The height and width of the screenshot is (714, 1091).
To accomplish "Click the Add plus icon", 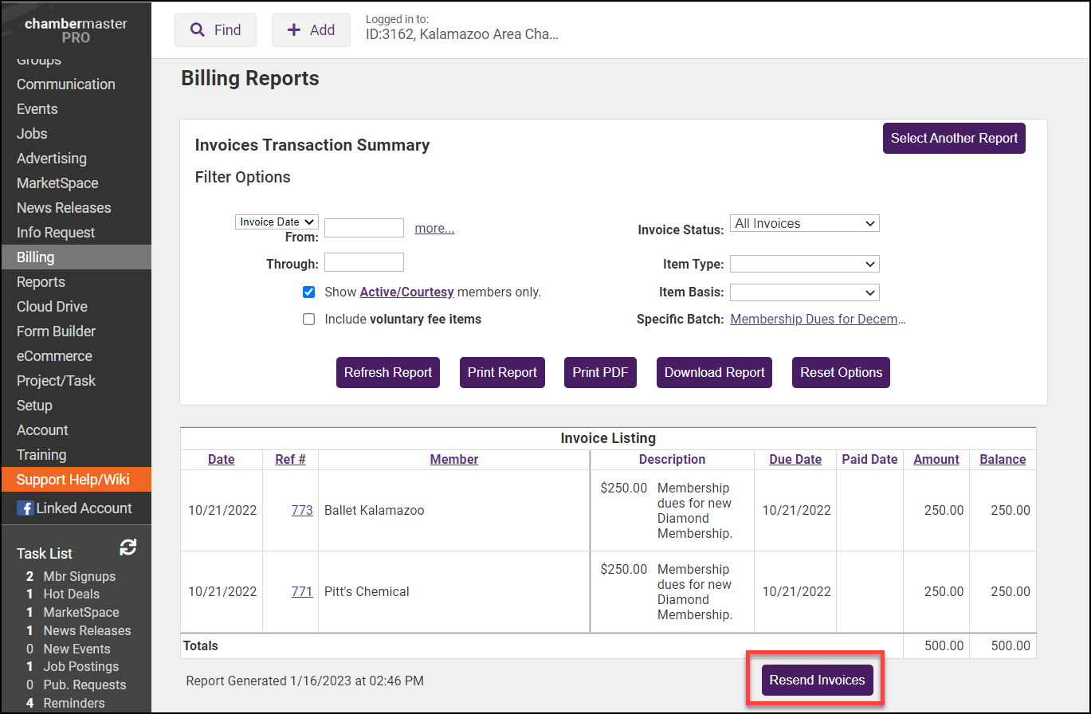I will [x=295, y=29].
